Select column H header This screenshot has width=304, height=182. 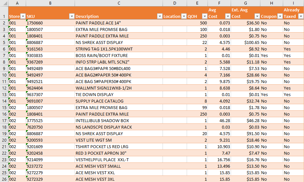pos(271,3)
